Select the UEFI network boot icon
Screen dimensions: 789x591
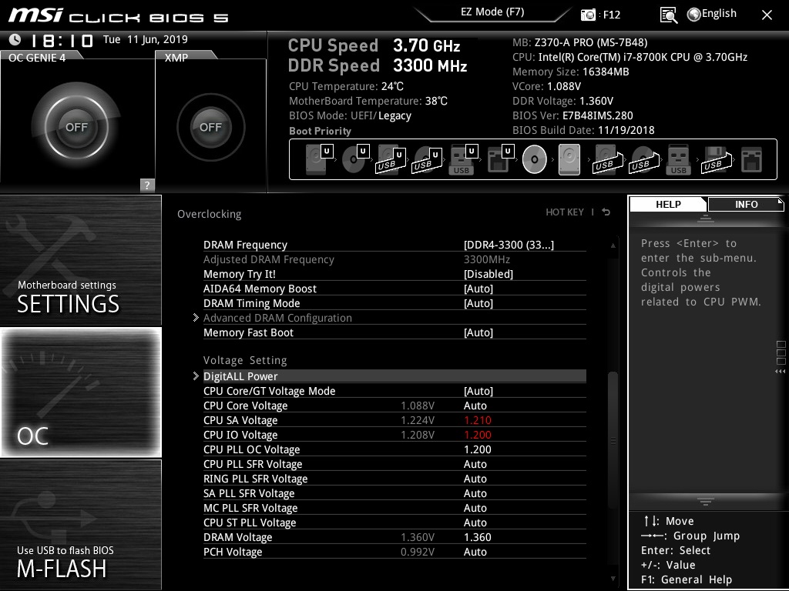(x=500, y=159)
